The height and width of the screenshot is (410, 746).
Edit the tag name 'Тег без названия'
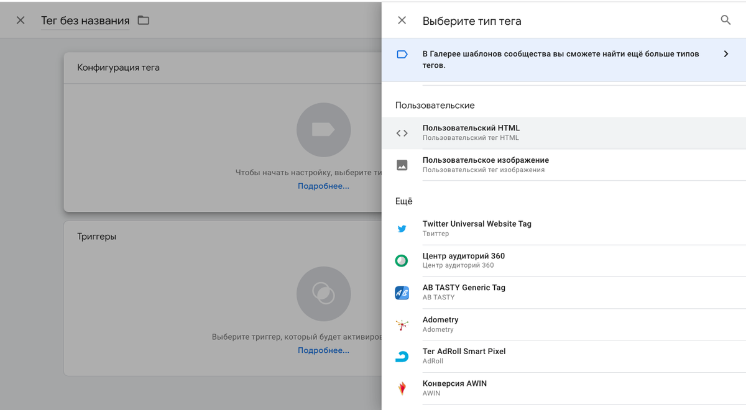click(x=85, y=20)
